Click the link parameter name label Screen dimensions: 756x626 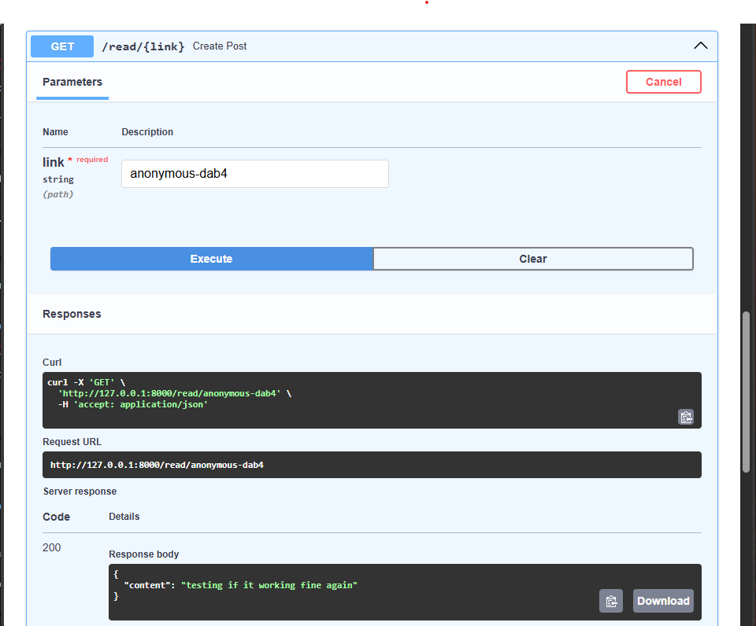pyautogui.click(x=53, y=162)
